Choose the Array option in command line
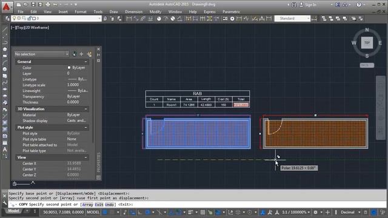The height and width of the screenshot is (218, 388). [87, 205]
